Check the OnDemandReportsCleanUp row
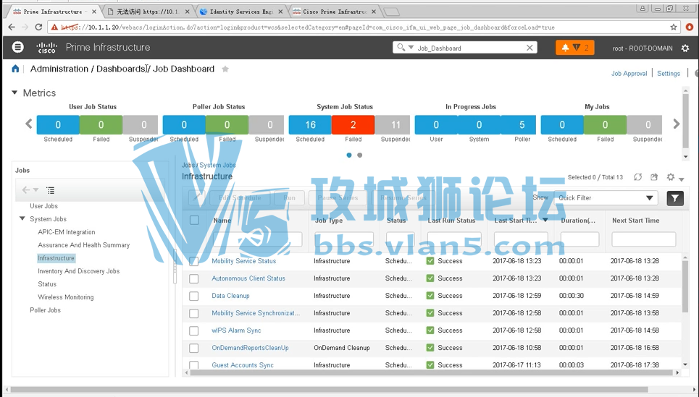The image size is (699, 397). [194, 348]
